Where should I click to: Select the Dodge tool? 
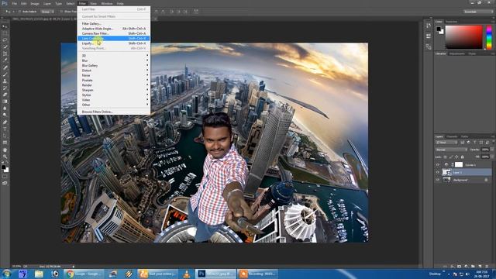click(5, 115)
